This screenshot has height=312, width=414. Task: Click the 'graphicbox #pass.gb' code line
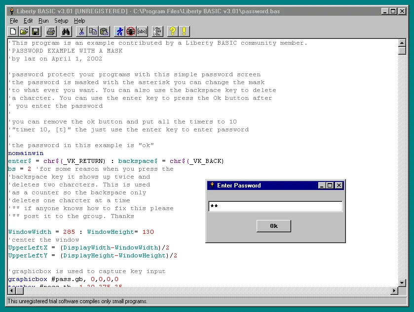(63, 280)
